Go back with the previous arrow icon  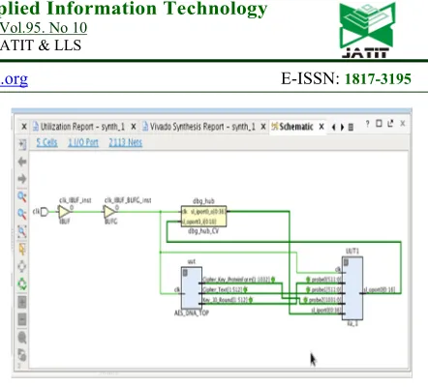click(x=22, y=162)
